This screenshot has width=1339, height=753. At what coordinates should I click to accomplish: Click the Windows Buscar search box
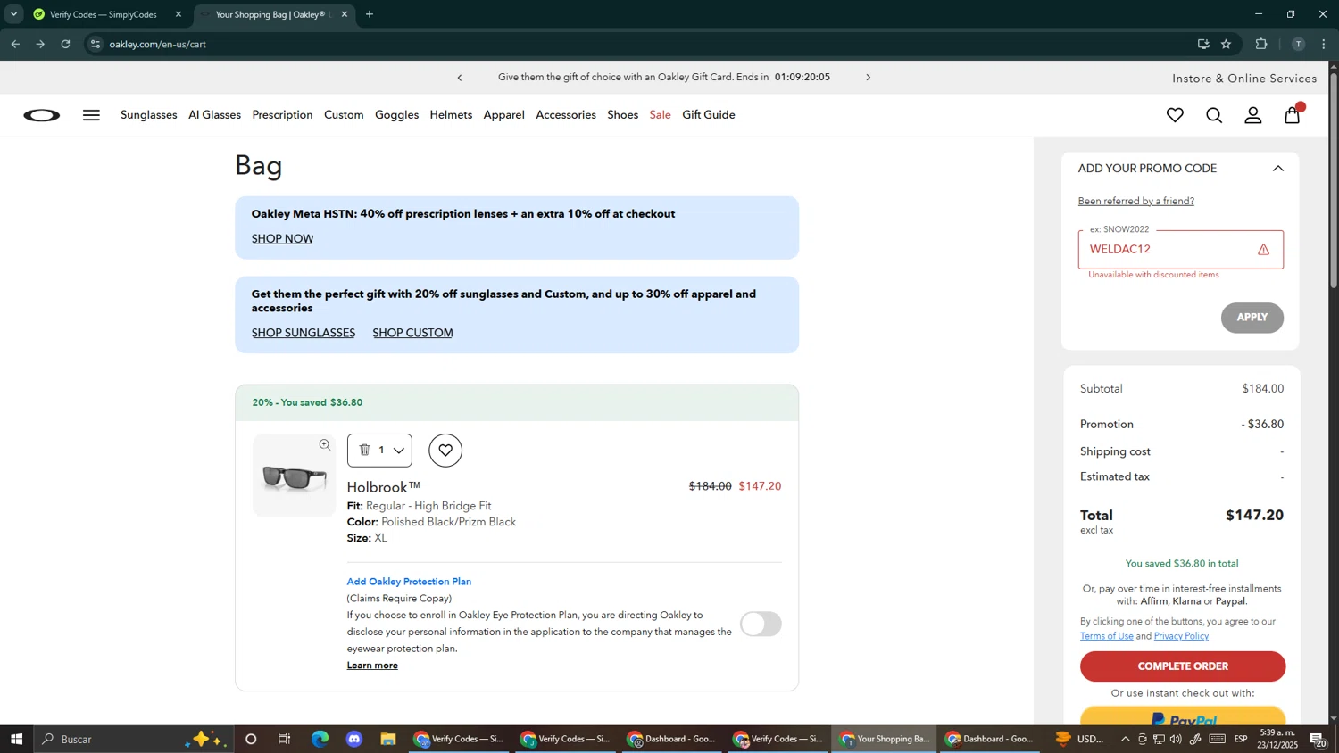134,739
